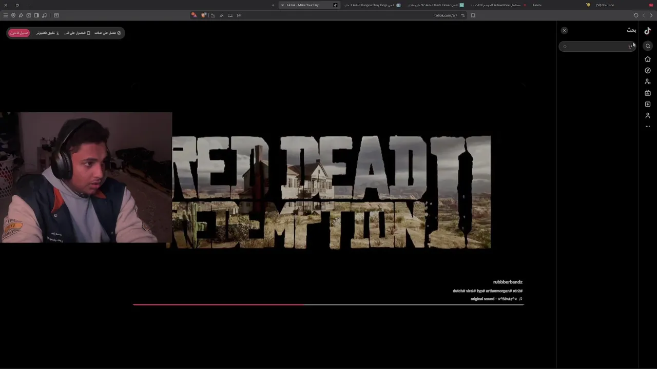The height and width of the screenshot is (369, 657).
Task: Open the LIVE television icon in sidebar
Action: click(648, 93)
